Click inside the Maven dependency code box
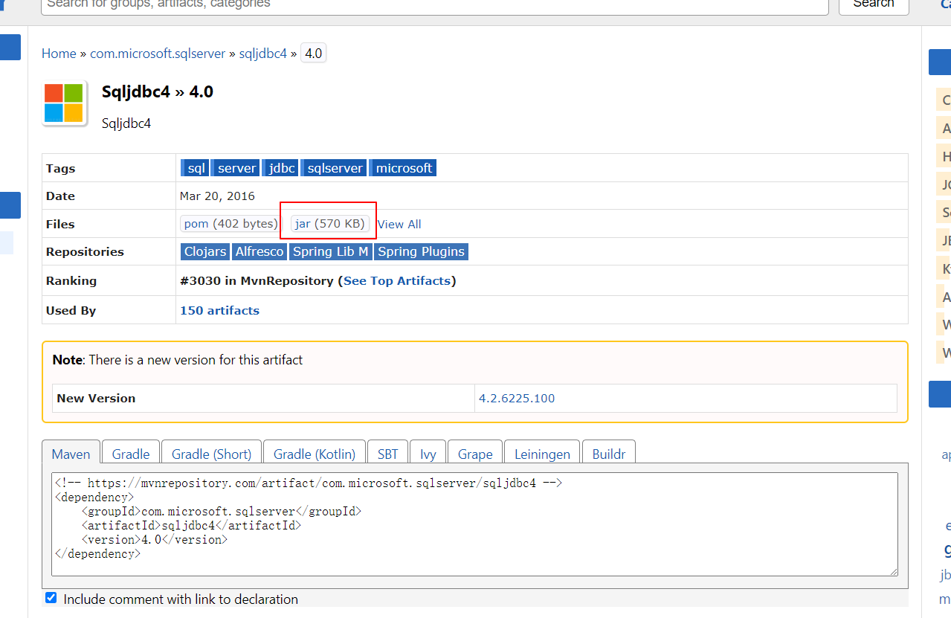 pos(474,524)
